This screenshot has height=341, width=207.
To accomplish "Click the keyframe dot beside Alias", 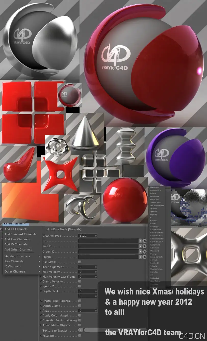I will point(41,311).
